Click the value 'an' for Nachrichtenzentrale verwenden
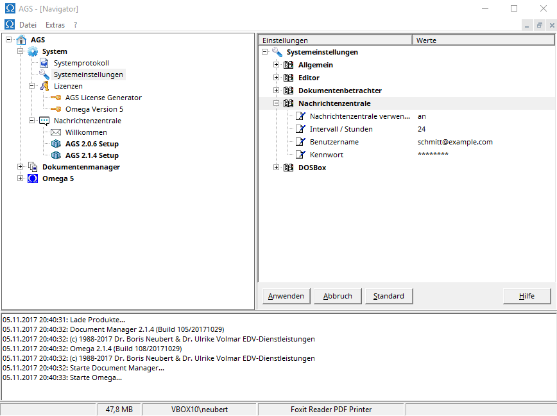Screen dimensions: 557x416 point(422,116)
